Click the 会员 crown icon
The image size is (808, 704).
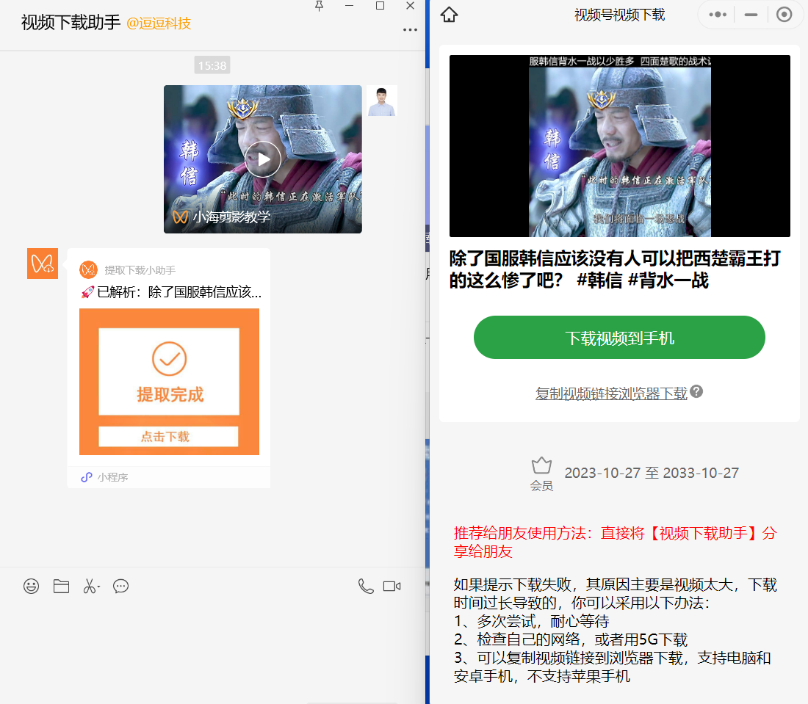click(x=541, y=466)
